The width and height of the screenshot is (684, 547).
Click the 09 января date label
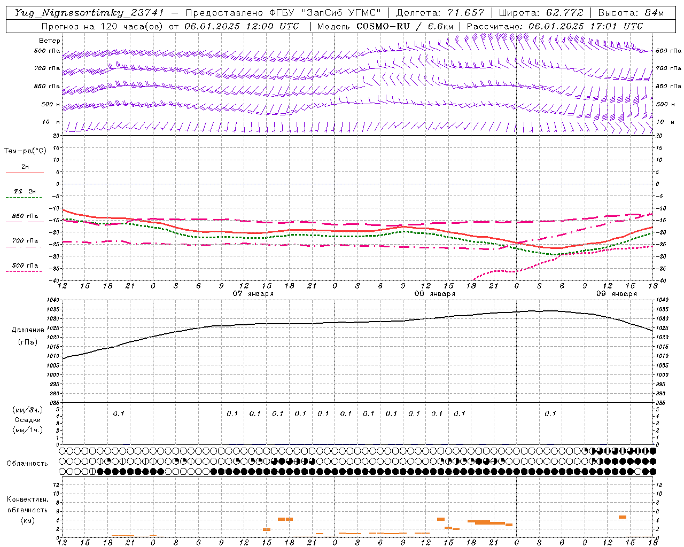tap(617, 294)
